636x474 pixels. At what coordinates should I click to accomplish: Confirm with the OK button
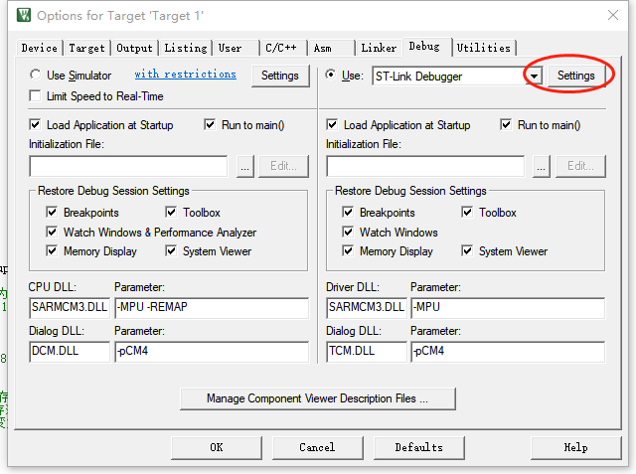(217, 447)
